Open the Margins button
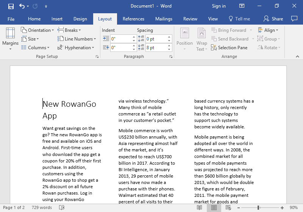 tap(10, 38)
